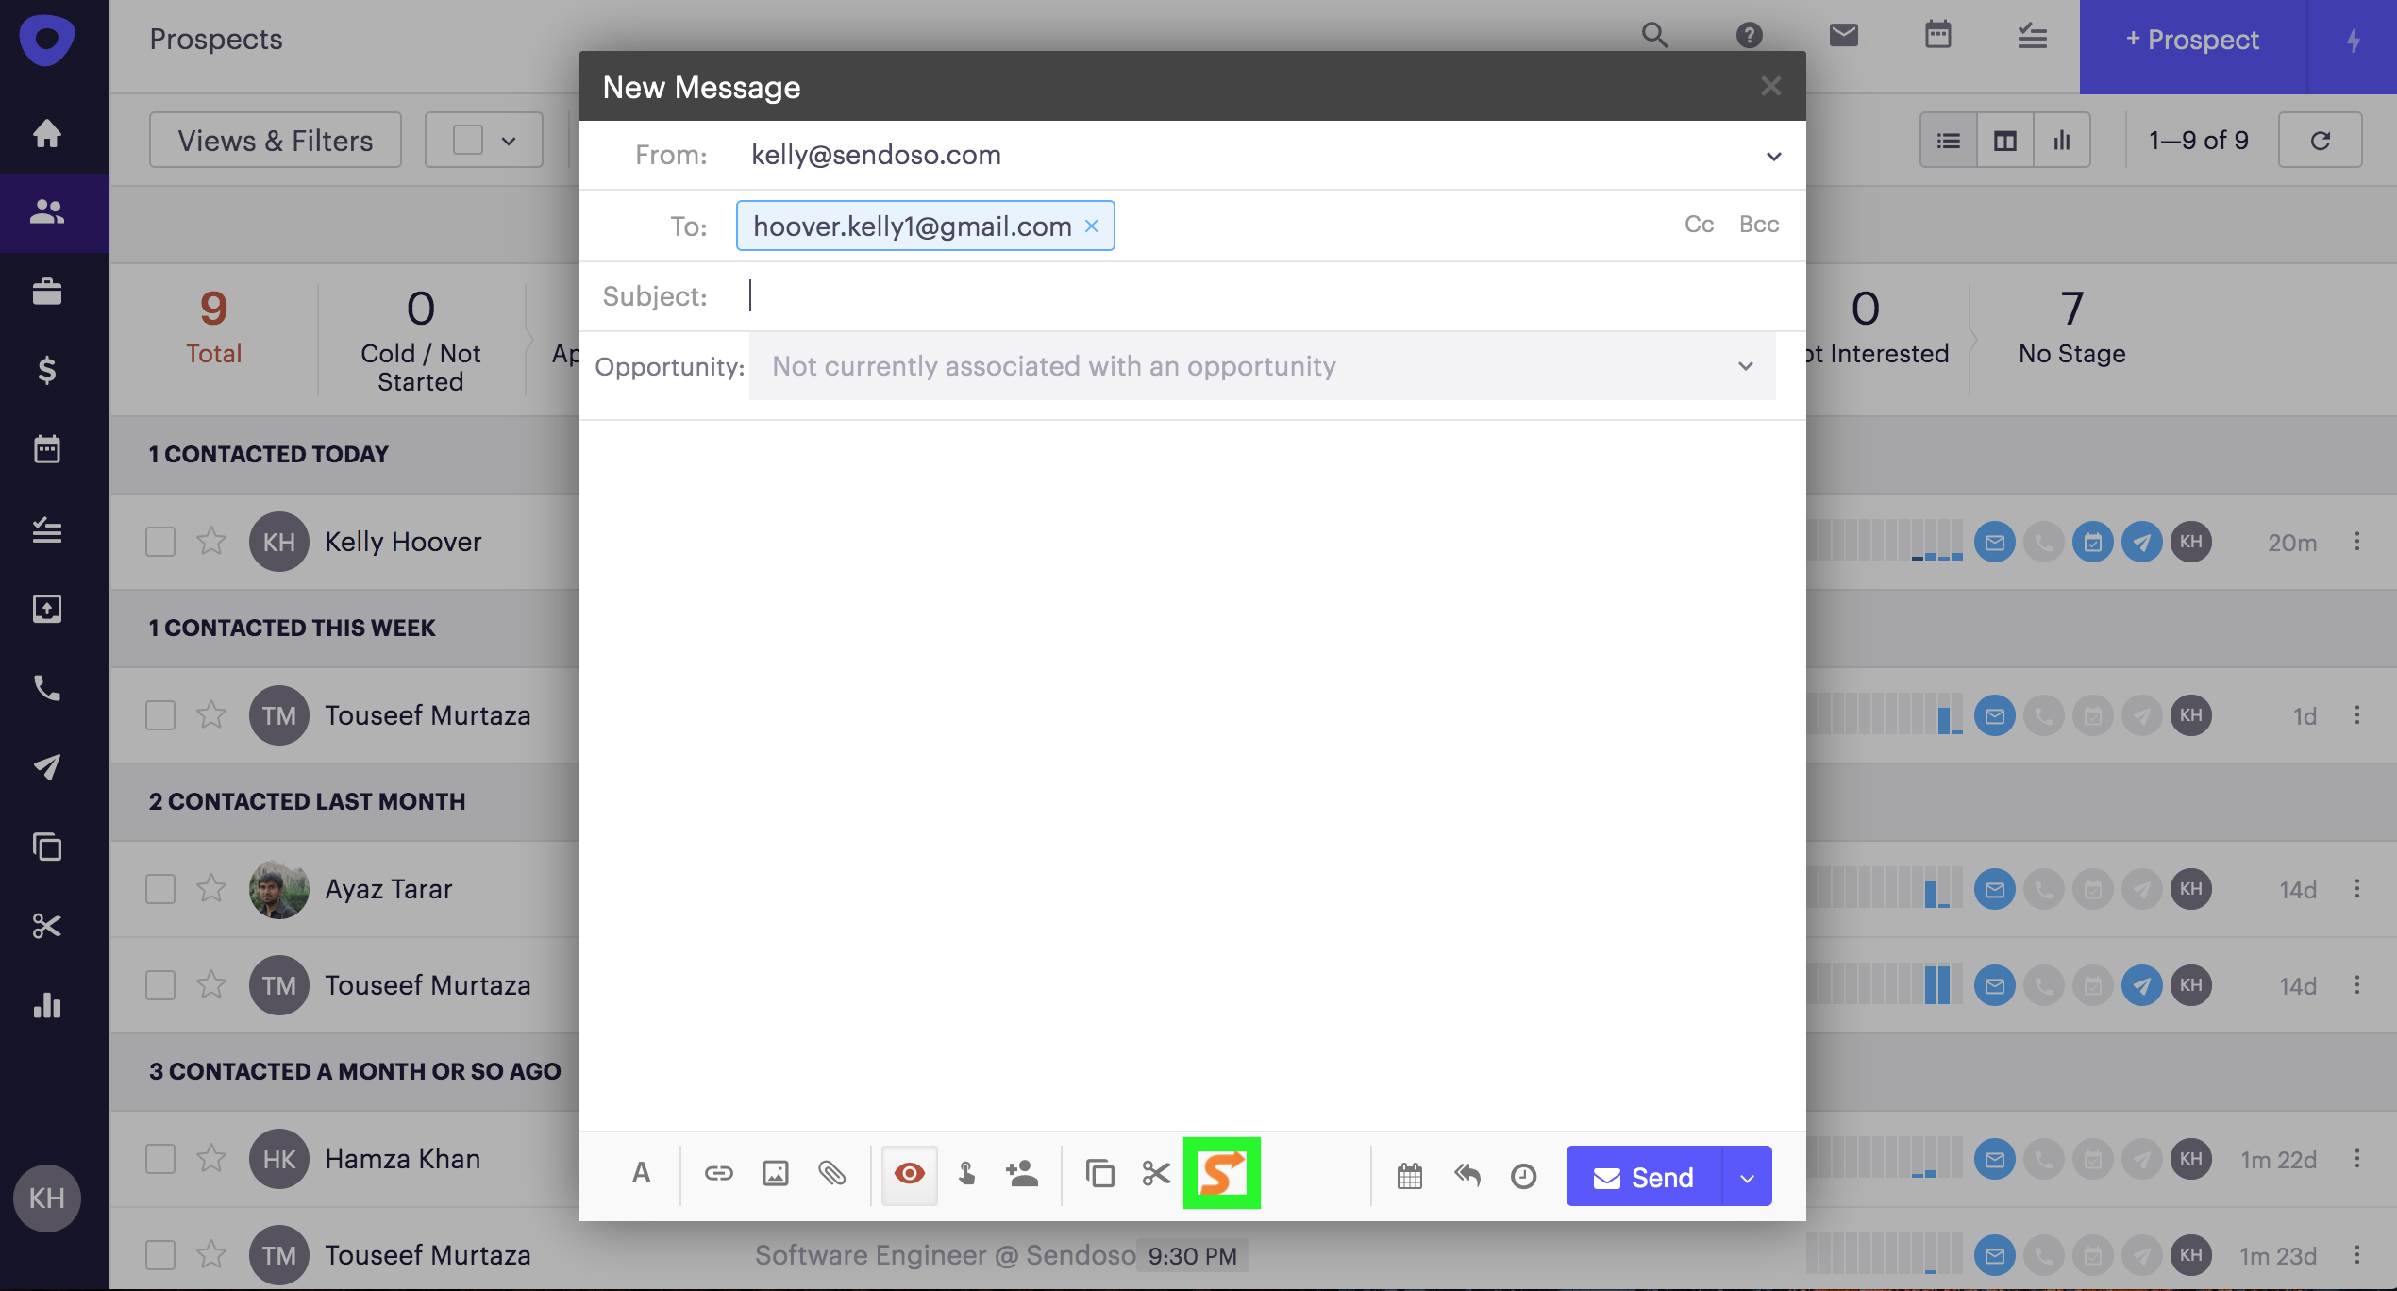Screen dimensions: 2397x1291
Task: Star the Ayaz Tarar prospect
Action: coord(211,889)
